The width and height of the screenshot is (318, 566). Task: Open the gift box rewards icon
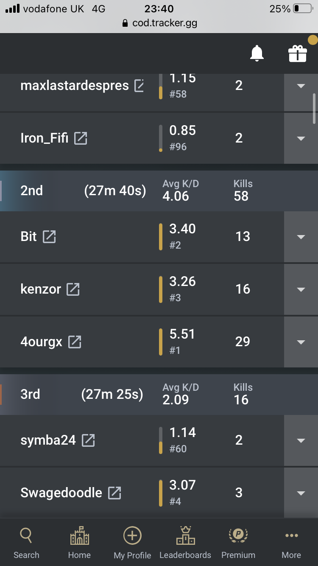(x=297, y=53)
